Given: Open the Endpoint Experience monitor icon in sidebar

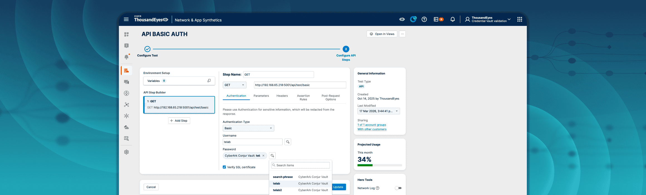Looking at the screenshot, I should click(x=126, y=82).
